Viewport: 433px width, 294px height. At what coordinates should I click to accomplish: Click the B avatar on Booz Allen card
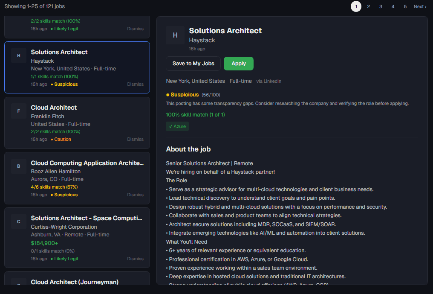19,166
